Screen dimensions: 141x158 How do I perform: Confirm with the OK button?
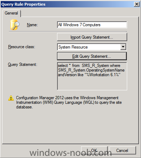[x=94, y=150]
